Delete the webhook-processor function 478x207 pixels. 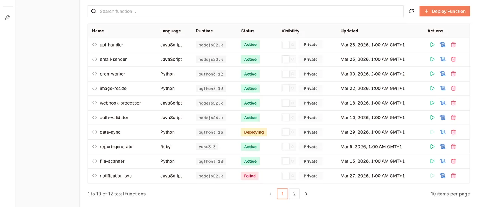(453, 103)
